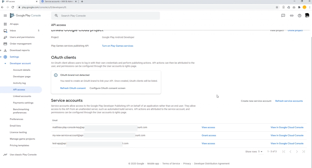Screen dimensions: 312x168
Task: Open the feedback message icon
Action: click(x=283, y=16)
